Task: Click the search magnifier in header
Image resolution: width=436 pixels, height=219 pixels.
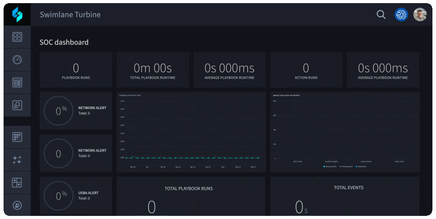Action: [x=381, y=15]
